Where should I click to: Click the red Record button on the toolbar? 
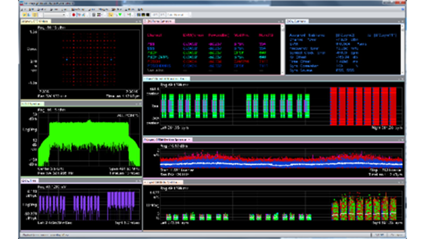(74, 15)
